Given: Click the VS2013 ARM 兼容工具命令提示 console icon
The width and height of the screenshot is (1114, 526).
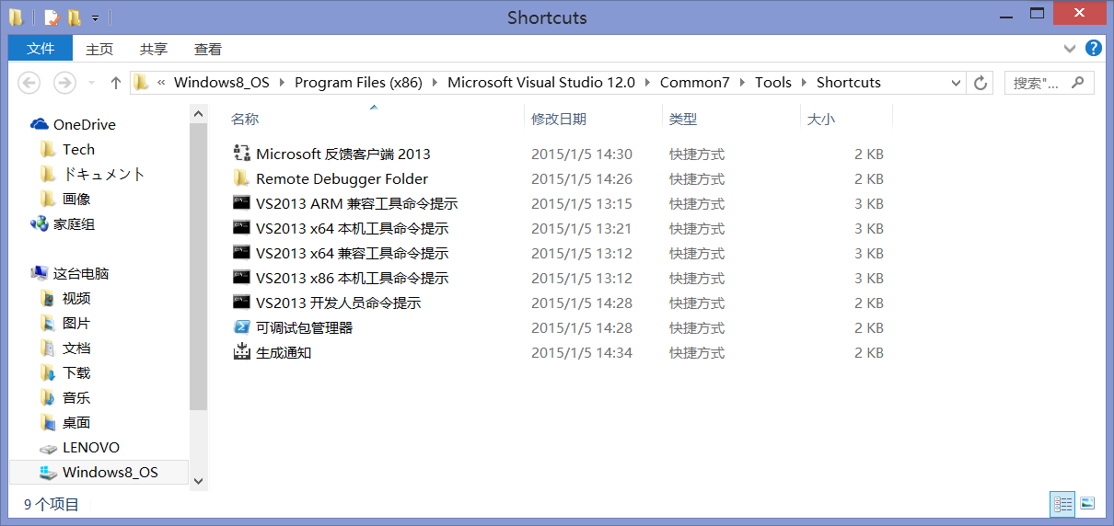Looking at the screenshot, I should tap(242, 203).
